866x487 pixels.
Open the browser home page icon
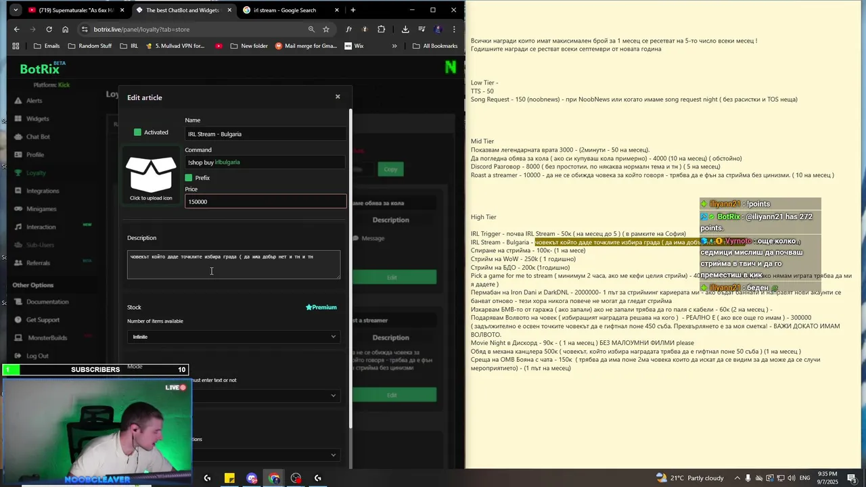pyautogui.click(x=65, y=29)
